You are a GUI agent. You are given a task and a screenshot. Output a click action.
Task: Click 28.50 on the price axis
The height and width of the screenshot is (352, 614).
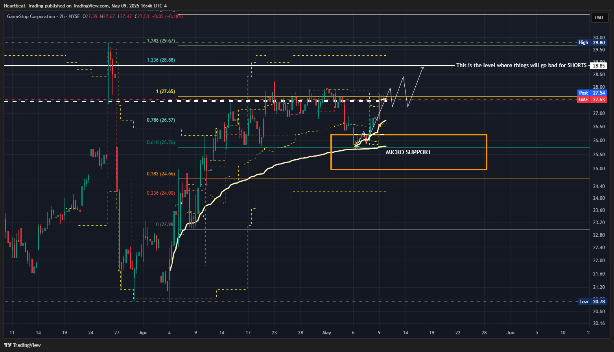click(x=599, y=75)
